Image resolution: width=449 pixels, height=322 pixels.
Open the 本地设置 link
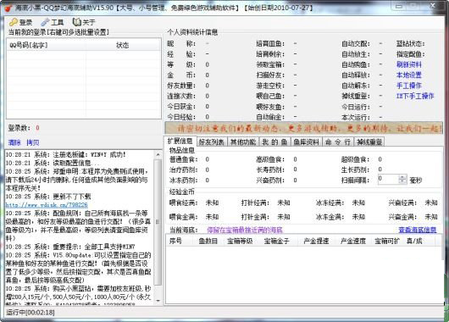coord(408,75)
